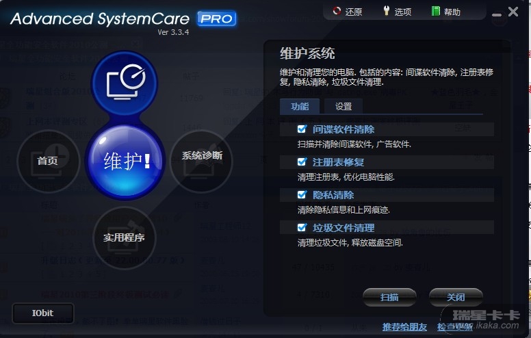The width and height of the screenshot is (531, 338).
Task: Open the 推荐给朋友 link
Action: coord(404,327)
